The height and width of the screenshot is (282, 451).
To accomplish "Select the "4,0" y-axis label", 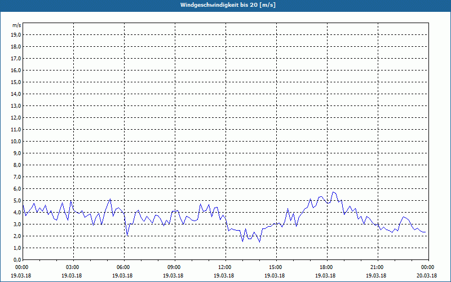I will [17, 213].
